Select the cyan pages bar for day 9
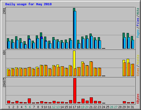This screenshot has width=141, height=110. tap(42, 43)
